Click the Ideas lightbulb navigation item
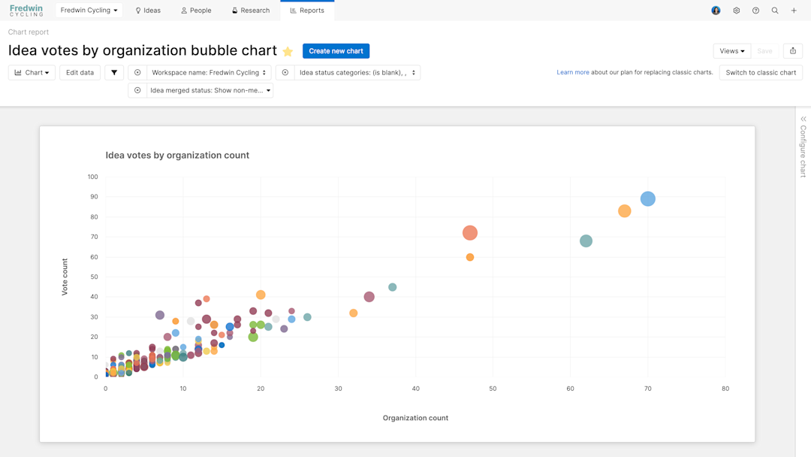The height and width of the screenshot is (457, 811). click(x=147, y=11)
